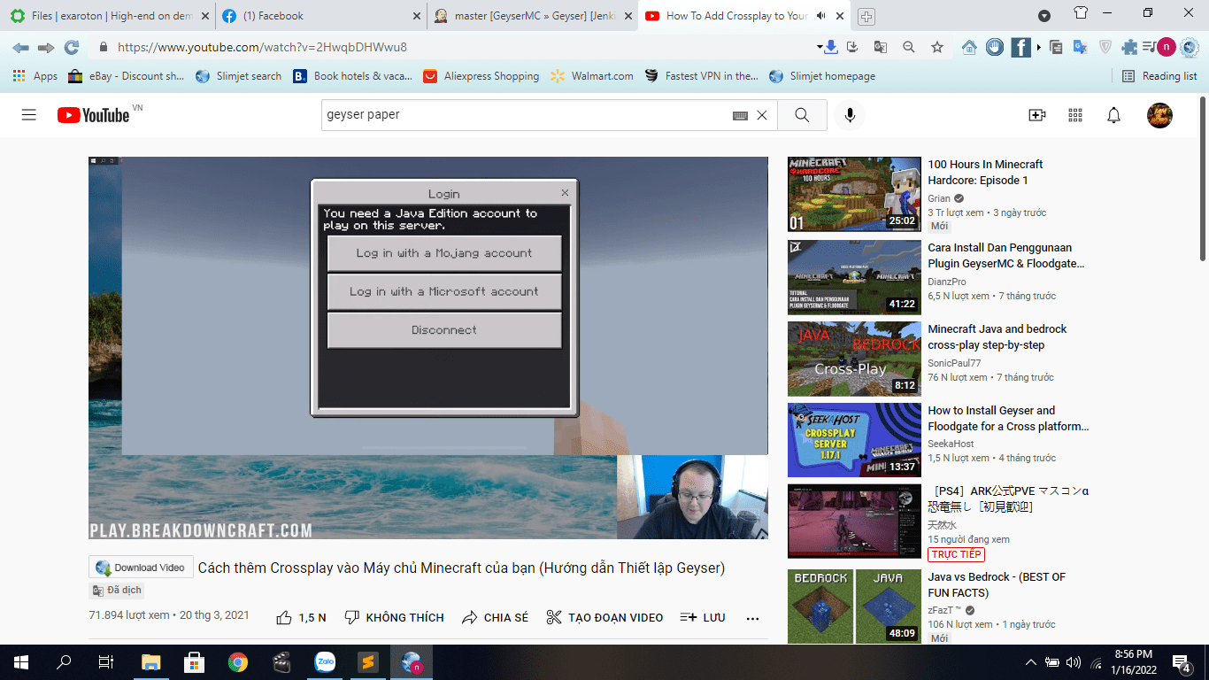Image resolution: width=1209 pixels, height=680 pixels.
Task: Open the Windows Start menu
Action: (x=21, y=662)
